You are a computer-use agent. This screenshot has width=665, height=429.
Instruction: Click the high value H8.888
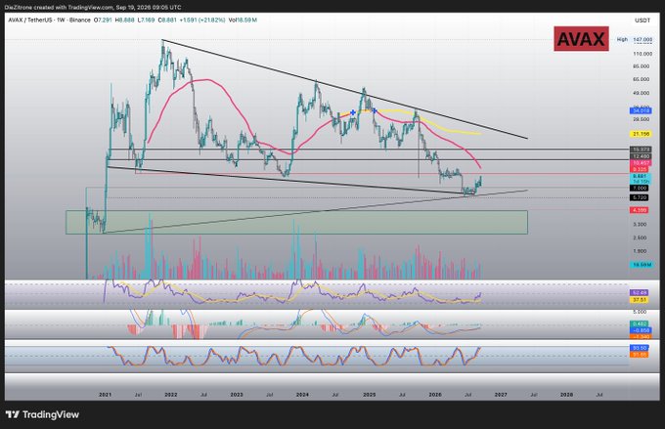(x=125, y=20)
